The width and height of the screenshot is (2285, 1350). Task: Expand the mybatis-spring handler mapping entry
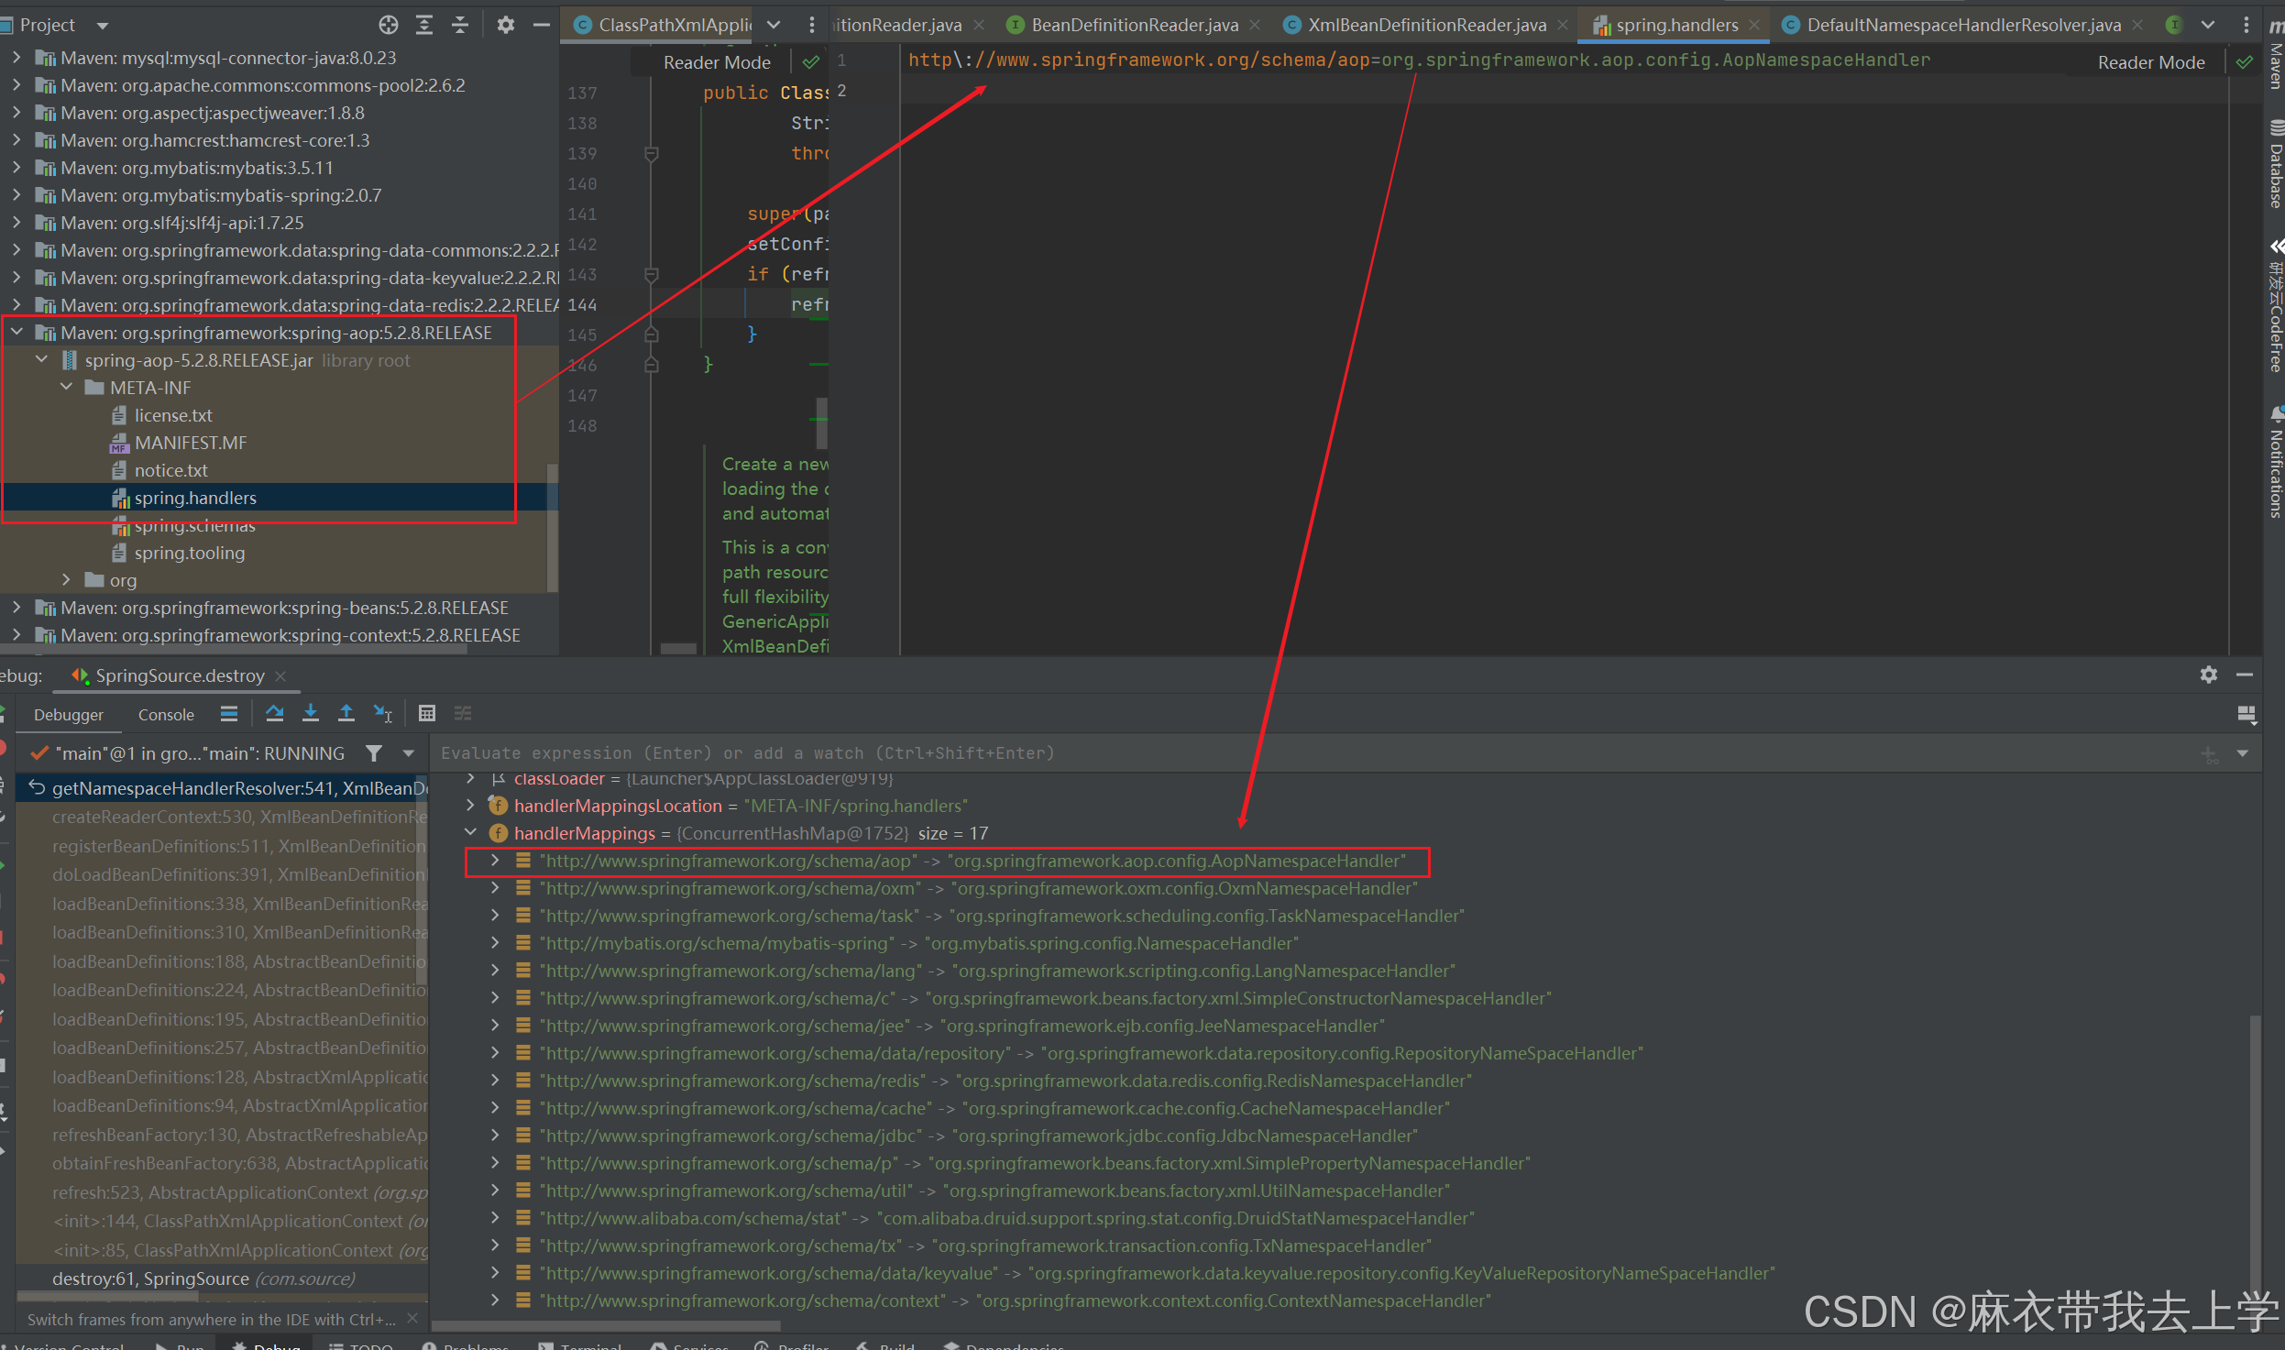pyautogui.click(x=496, y=943)
